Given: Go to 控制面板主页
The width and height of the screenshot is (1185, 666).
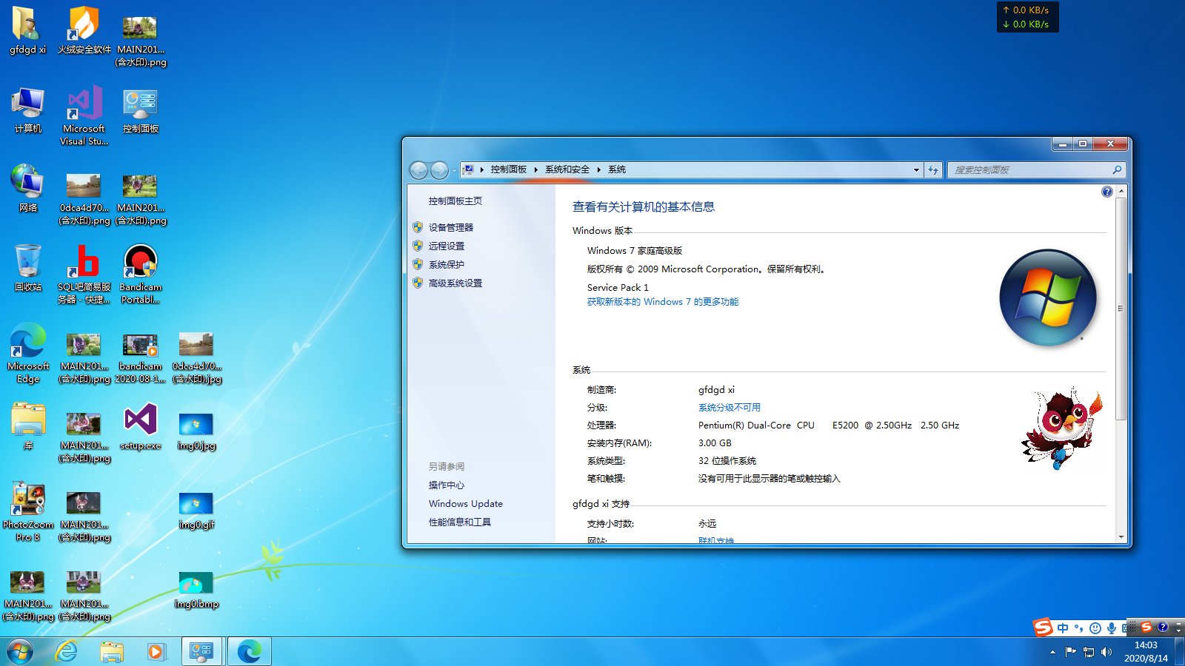Looking at the screenshot, I should [455, 201].
